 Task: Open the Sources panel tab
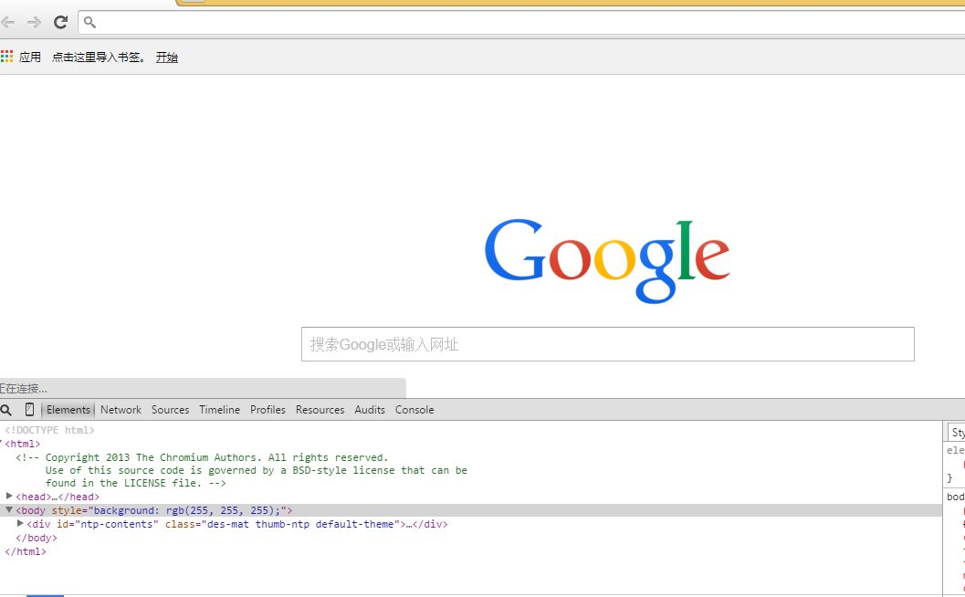(x=170, y=410)
